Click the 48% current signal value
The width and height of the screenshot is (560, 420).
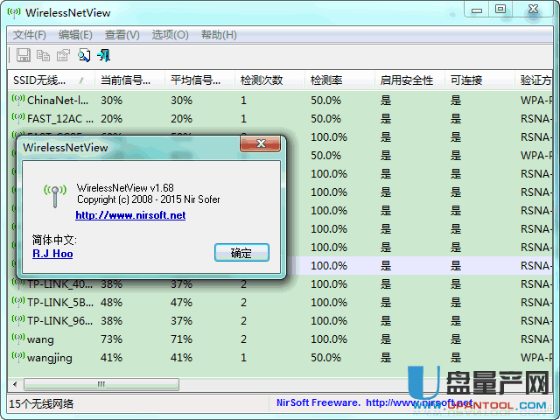tap(111, 303)
